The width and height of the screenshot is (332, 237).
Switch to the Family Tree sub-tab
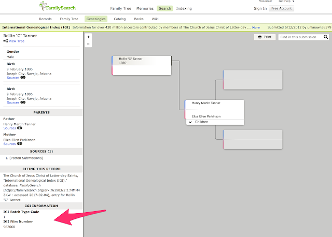[69, 19]
